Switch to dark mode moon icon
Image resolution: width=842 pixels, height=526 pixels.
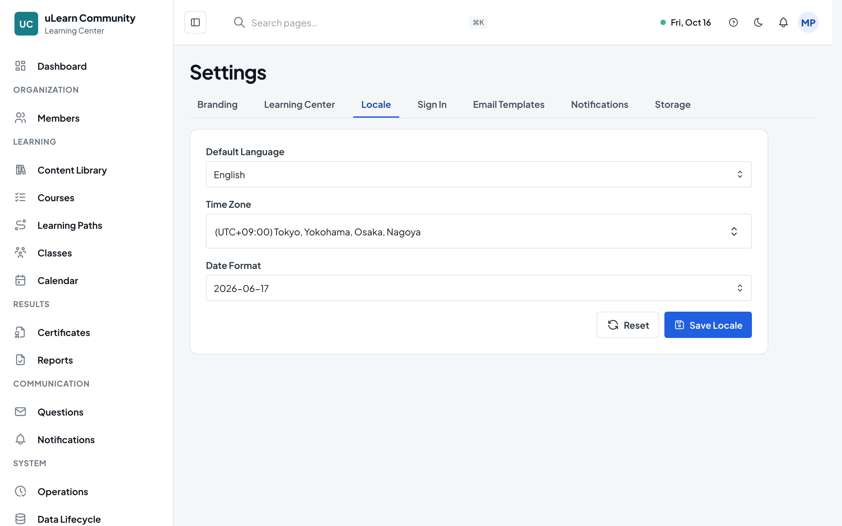coord(758,23)
